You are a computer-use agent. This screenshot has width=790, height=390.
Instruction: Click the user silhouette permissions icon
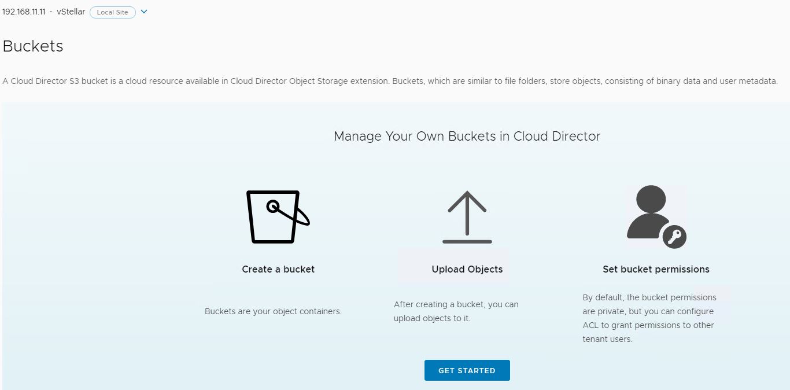[x=651, y=212]
